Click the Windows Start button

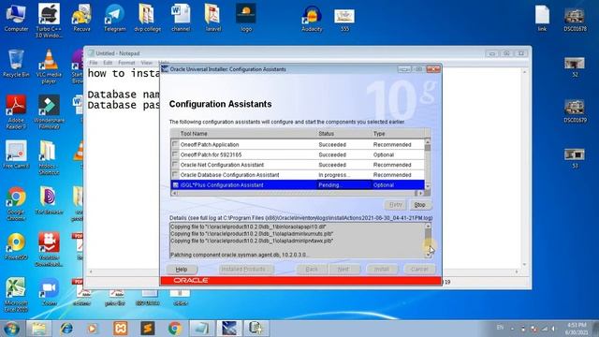tap(11, 329)
